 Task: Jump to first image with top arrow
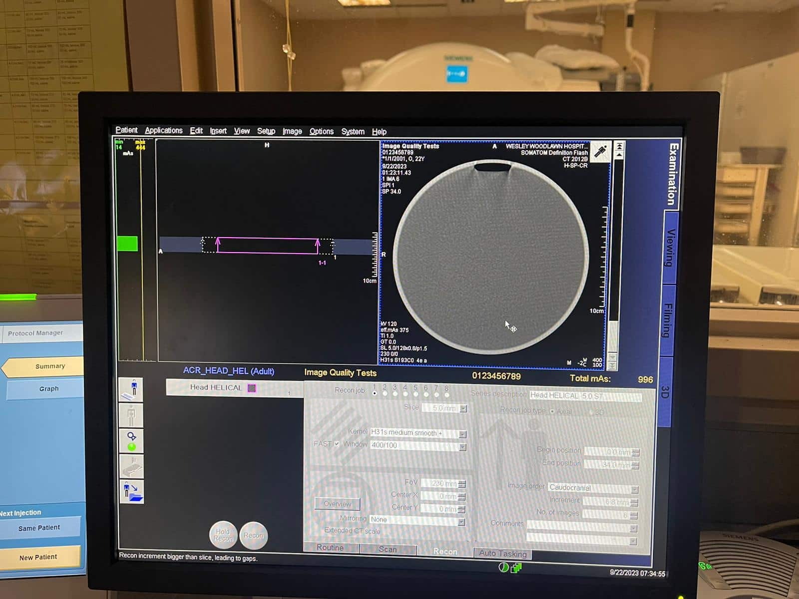[619, 146]
